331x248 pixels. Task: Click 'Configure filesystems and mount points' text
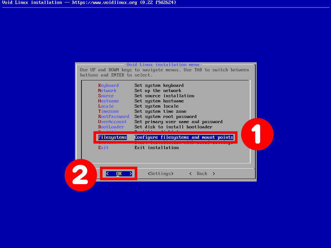184,137
